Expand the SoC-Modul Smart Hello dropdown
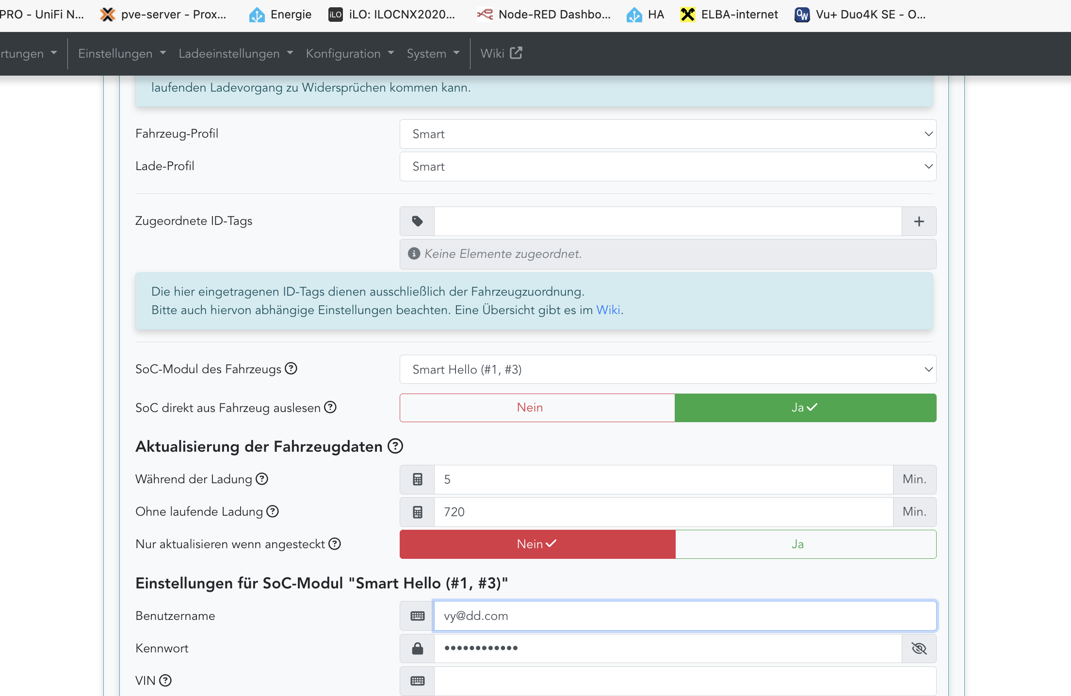 coord(667,369)
